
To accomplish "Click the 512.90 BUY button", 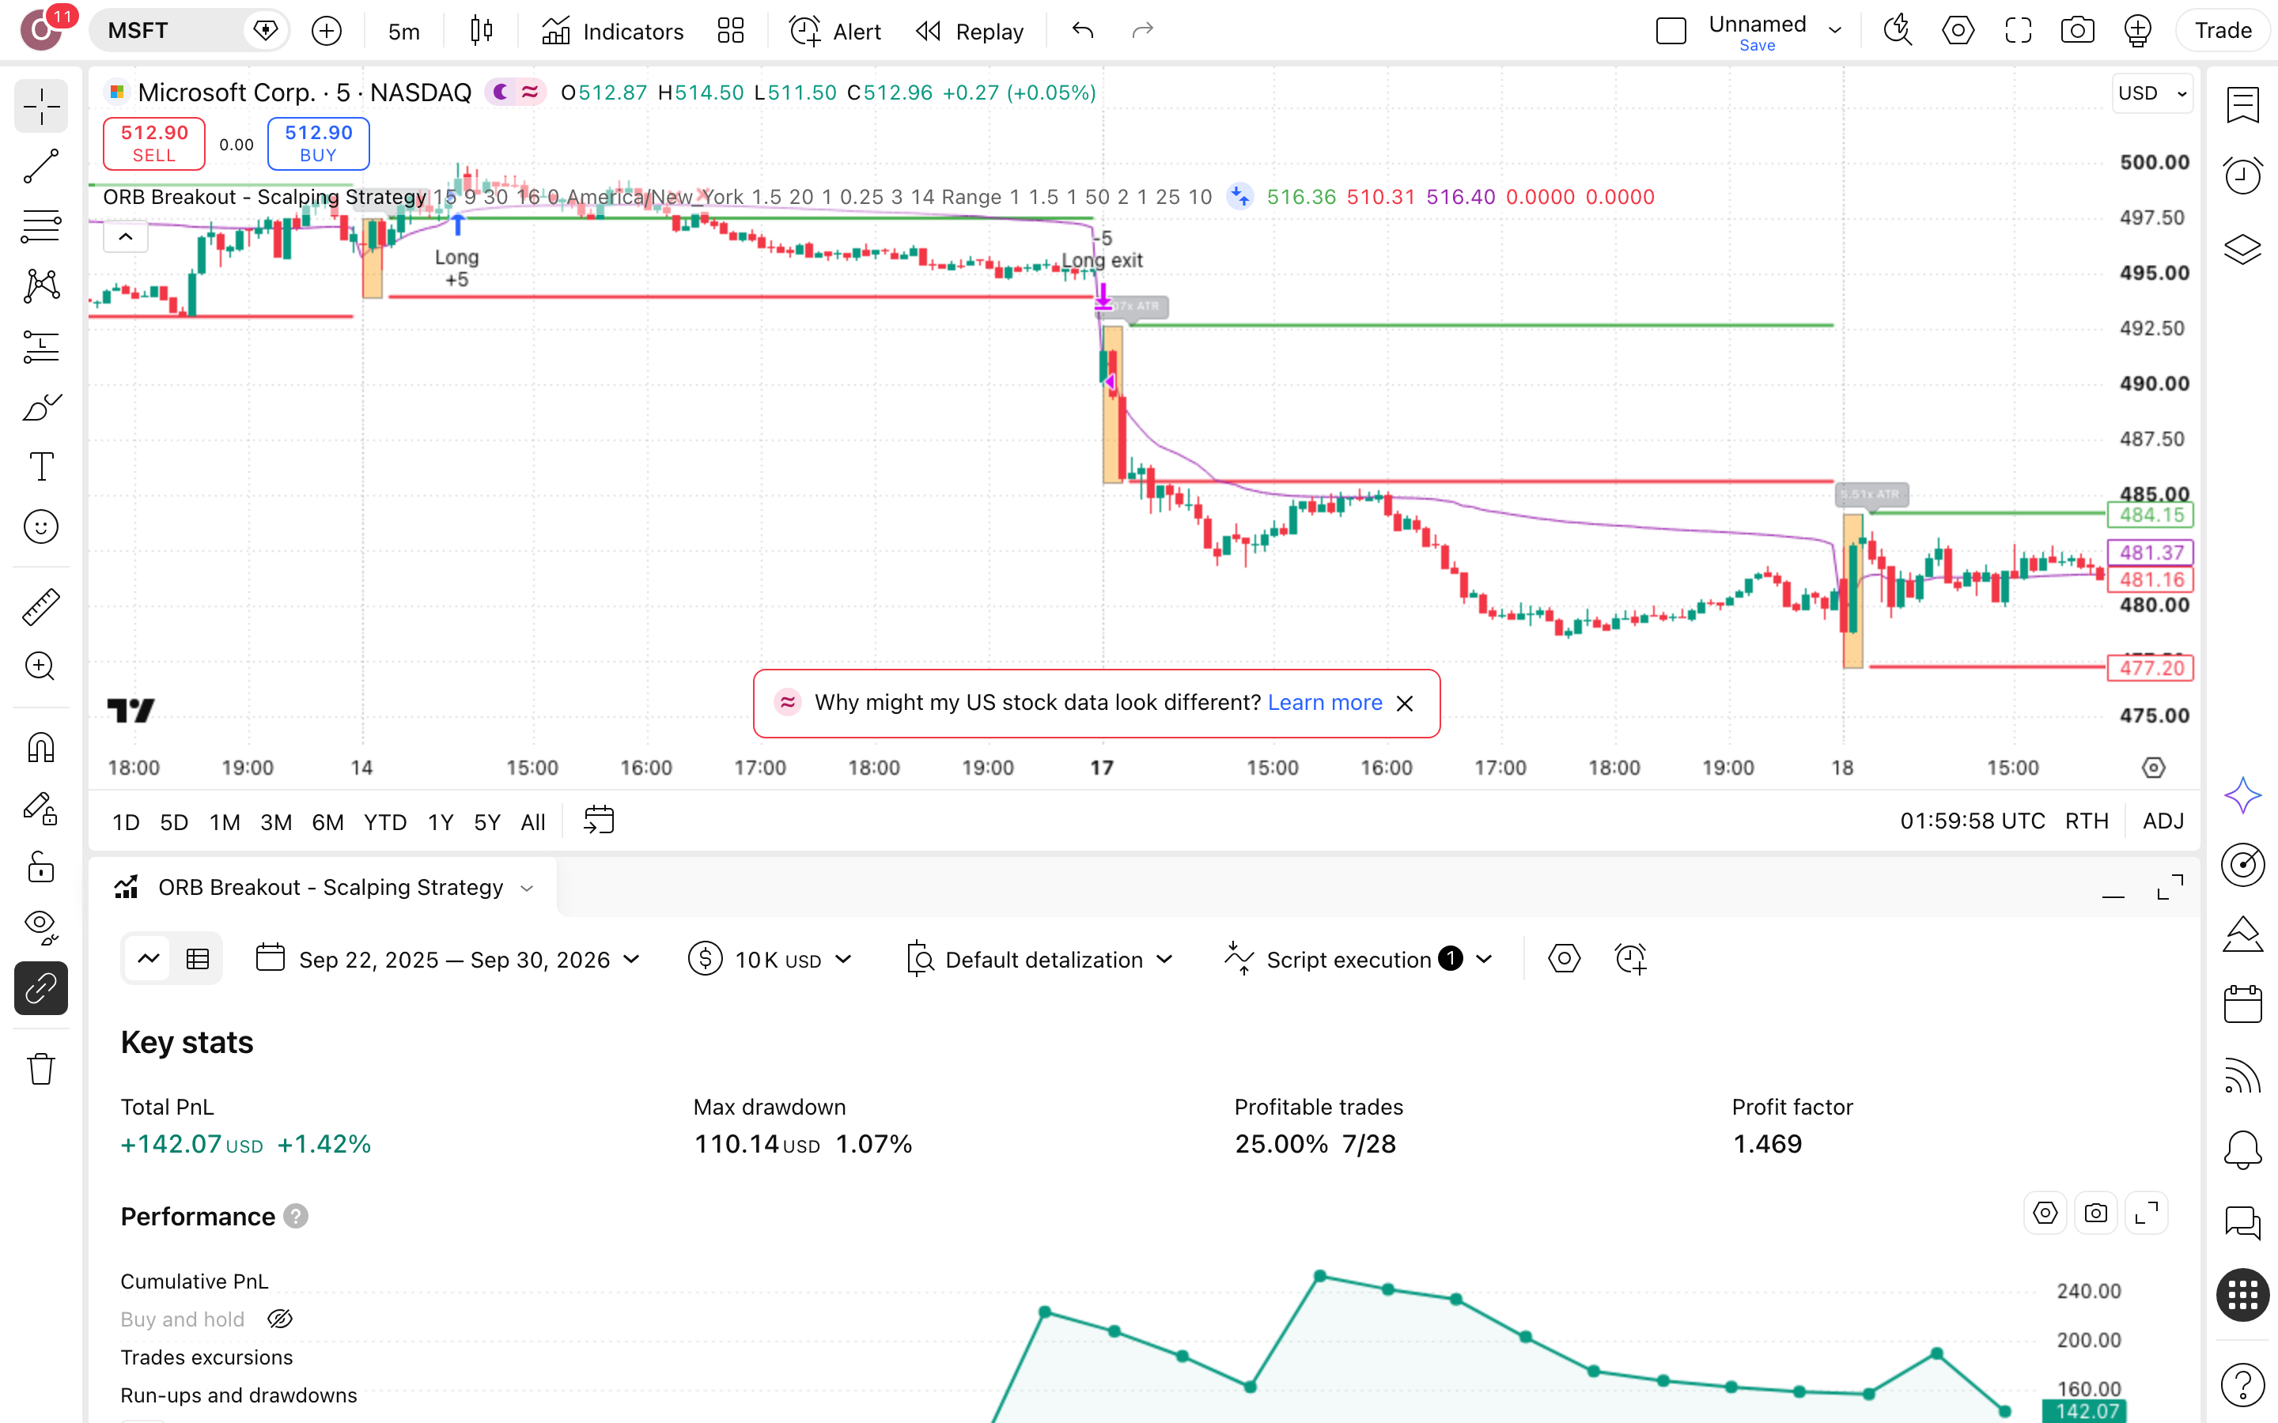I will point(318,143).
